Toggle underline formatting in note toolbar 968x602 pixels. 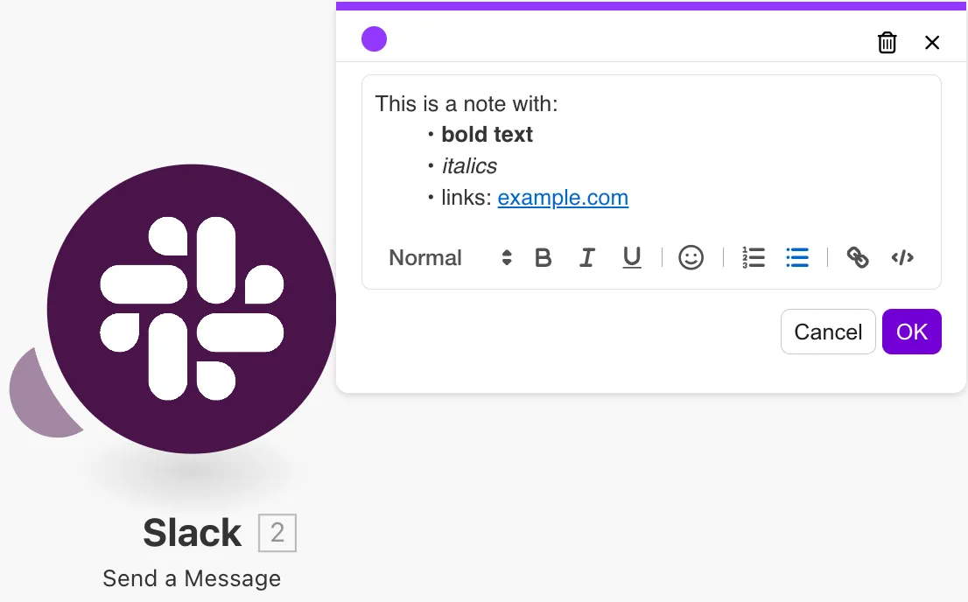[632, 258]
